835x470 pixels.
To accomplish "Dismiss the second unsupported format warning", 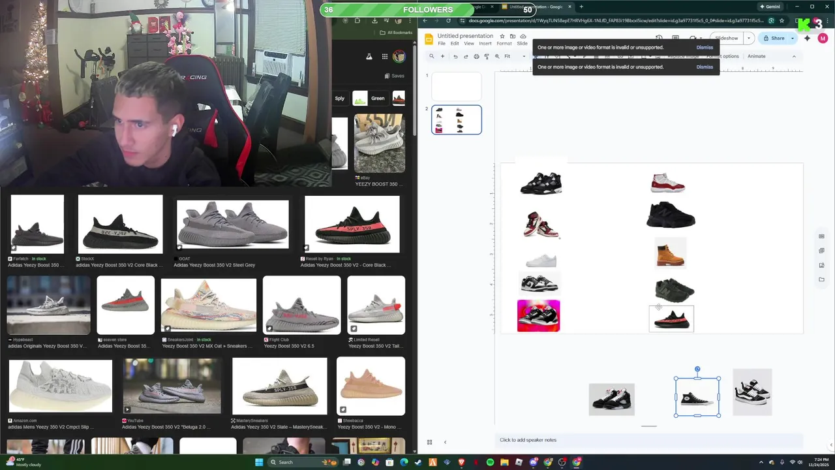I will [705, 67].
